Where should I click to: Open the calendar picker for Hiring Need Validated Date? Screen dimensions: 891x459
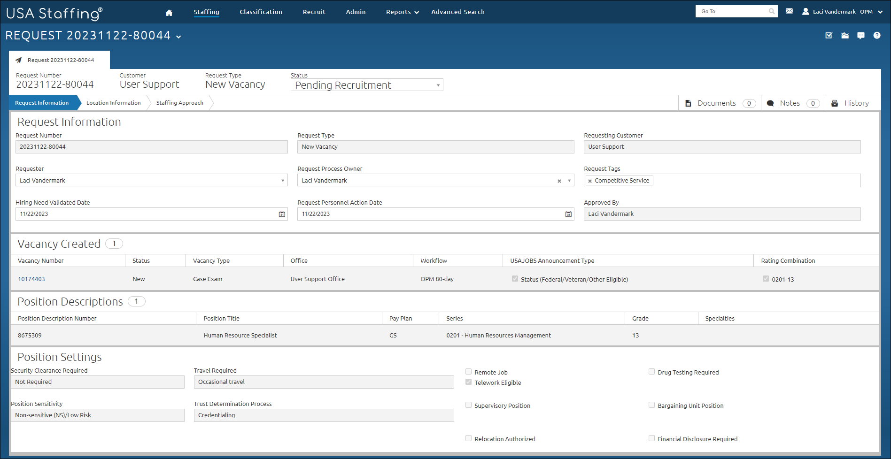(281, 214)
